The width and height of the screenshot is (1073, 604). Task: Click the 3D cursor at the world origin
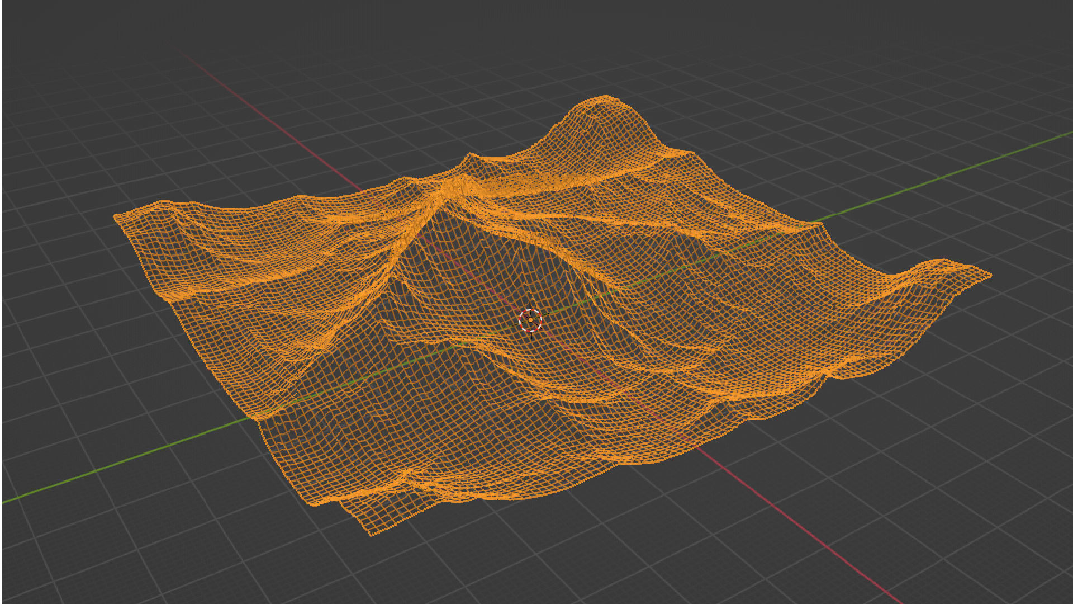coord(530,320)
